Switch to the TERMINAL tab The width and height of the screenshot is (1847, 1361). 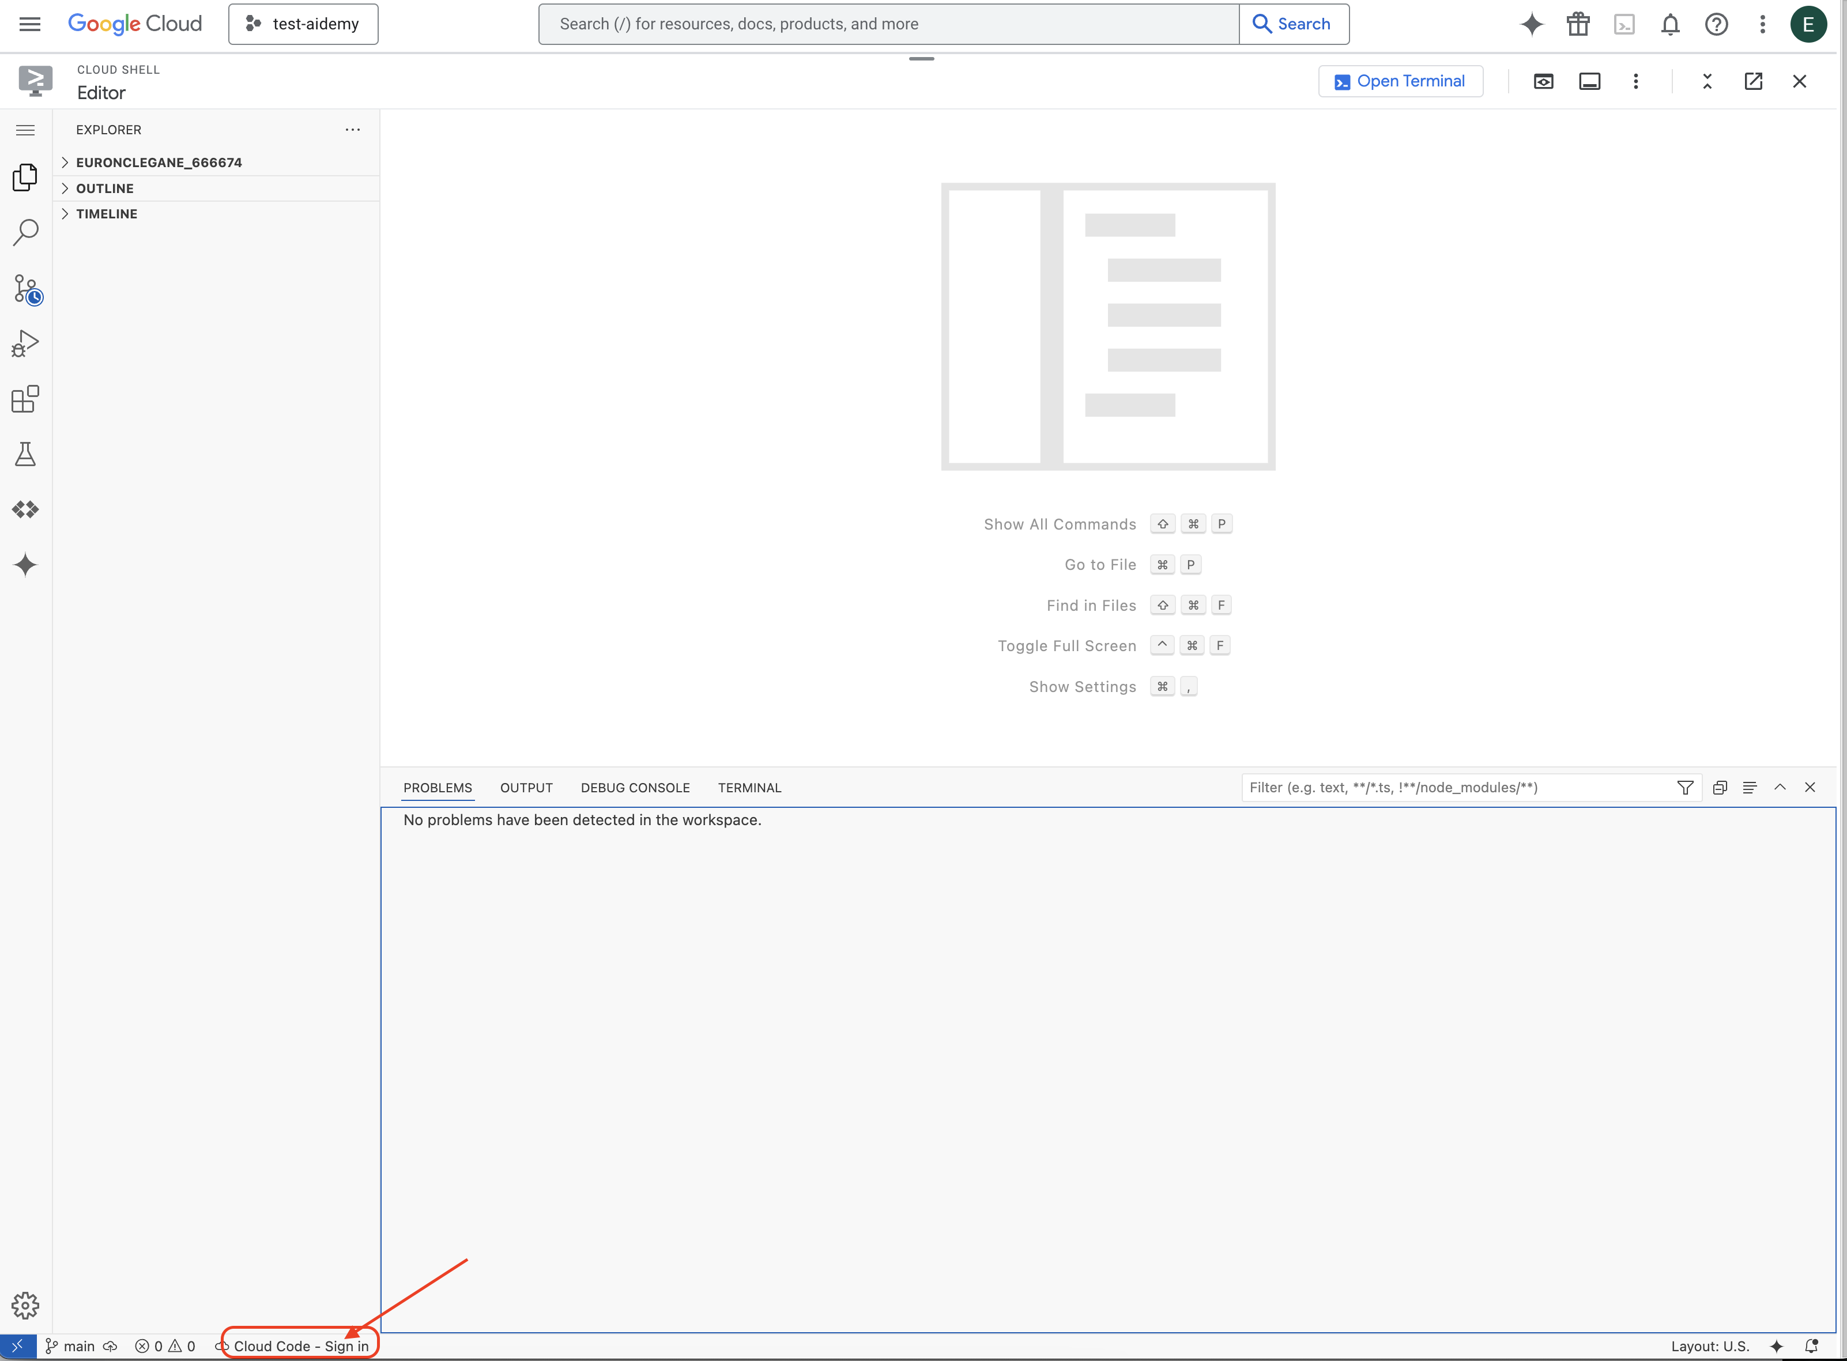click(x=749, y=787)
